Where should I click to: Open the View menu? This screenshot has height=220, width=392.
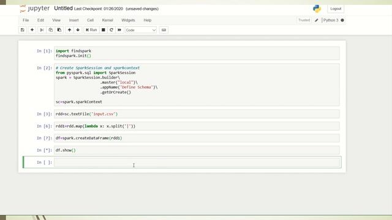[x=56, y=20]
